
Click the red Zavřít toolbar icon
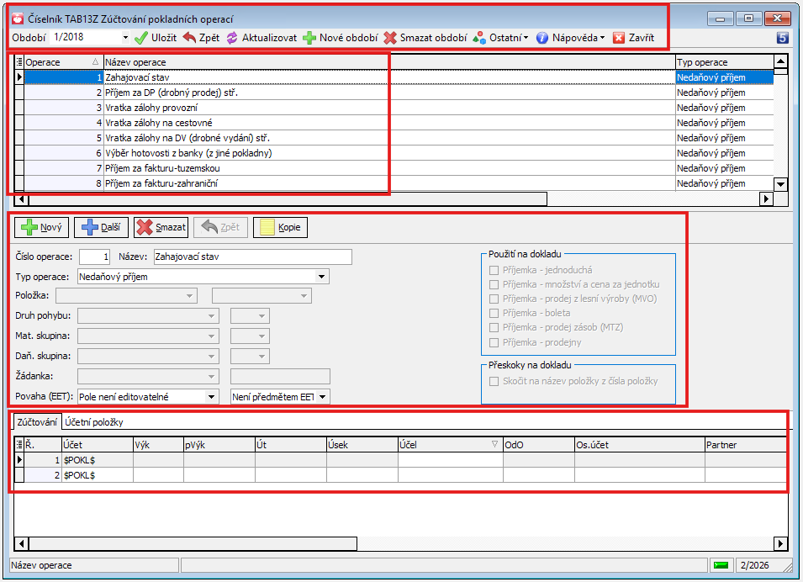[x=619, y=38]
